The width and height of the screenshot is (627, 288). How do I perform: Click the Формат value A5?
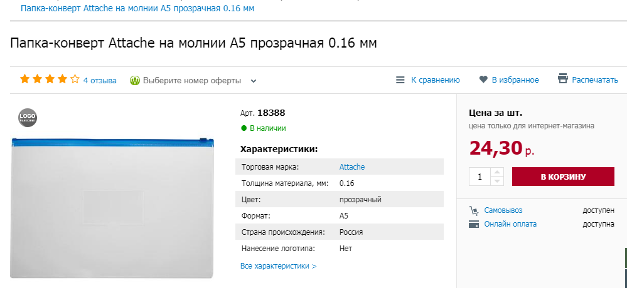click(344, 216)
